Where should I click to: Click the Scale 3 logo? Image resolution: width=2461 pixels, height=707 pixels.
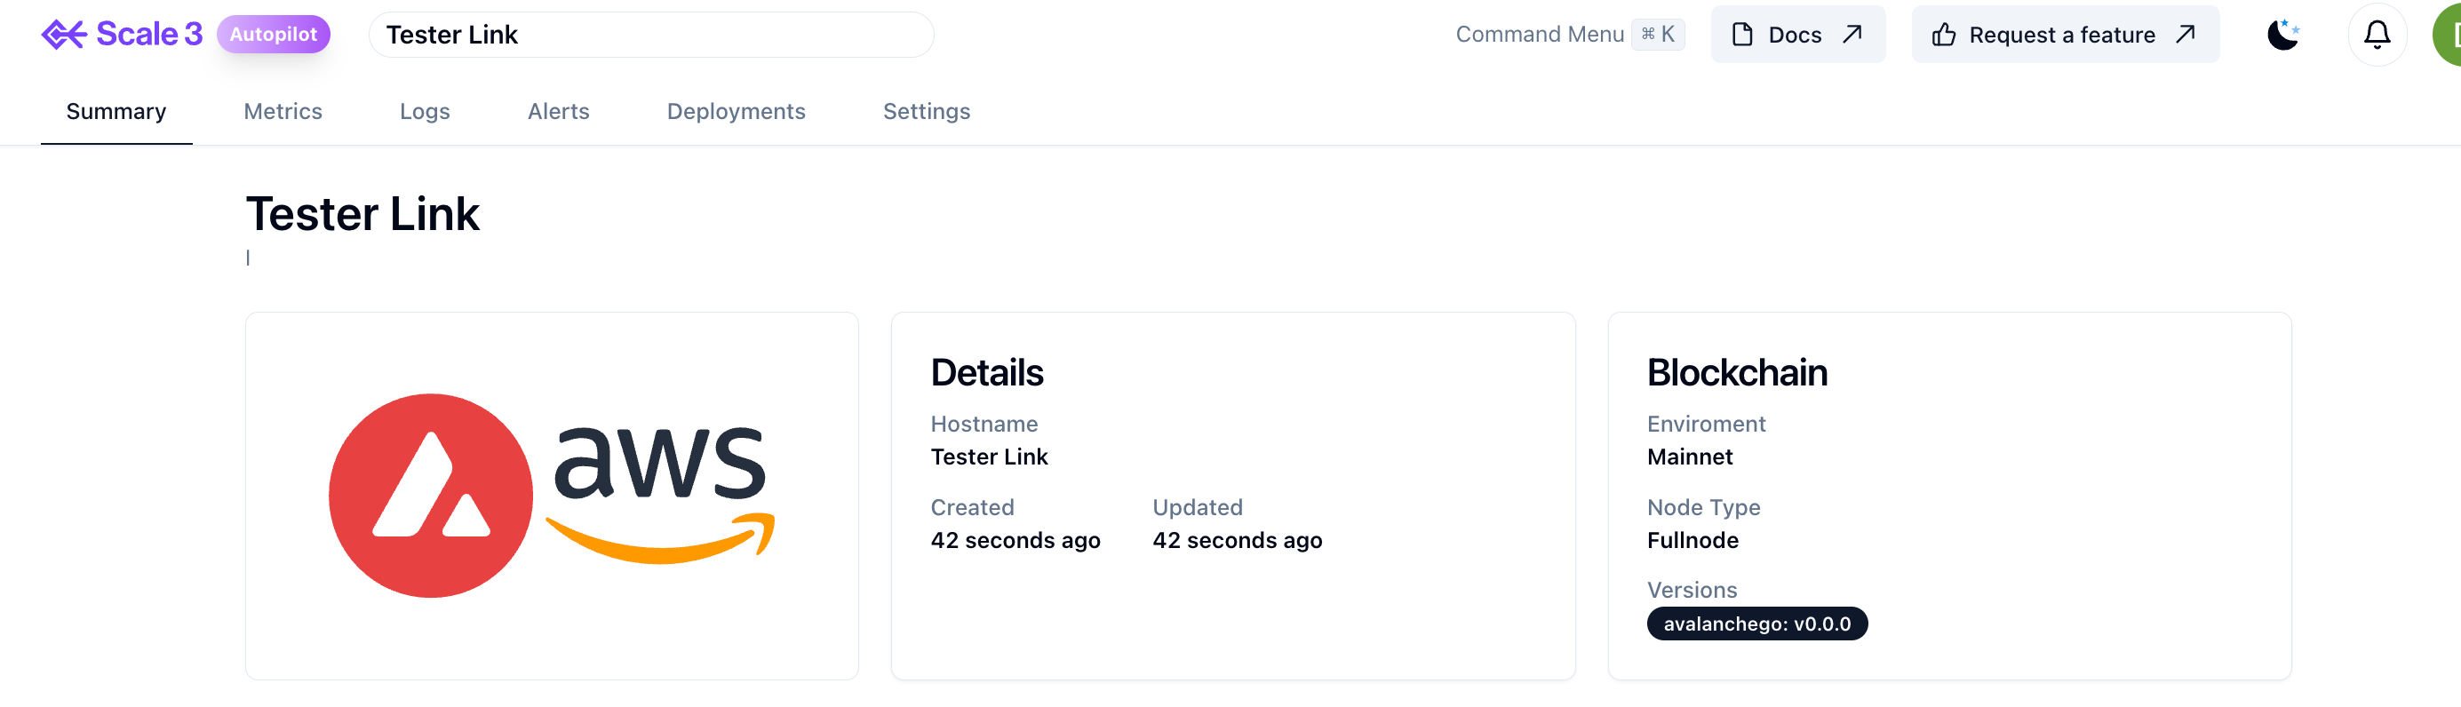(122, 35)
